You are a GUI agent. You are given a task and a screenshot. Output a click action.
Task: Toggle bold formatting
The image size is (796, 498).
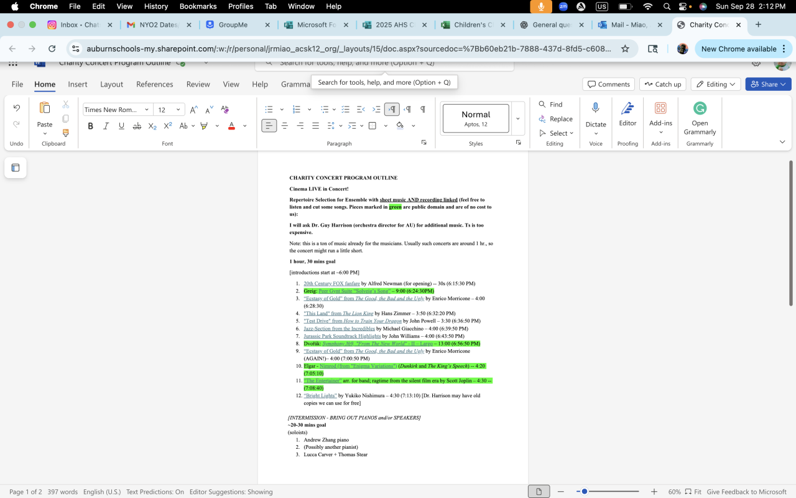click(91, 126)
